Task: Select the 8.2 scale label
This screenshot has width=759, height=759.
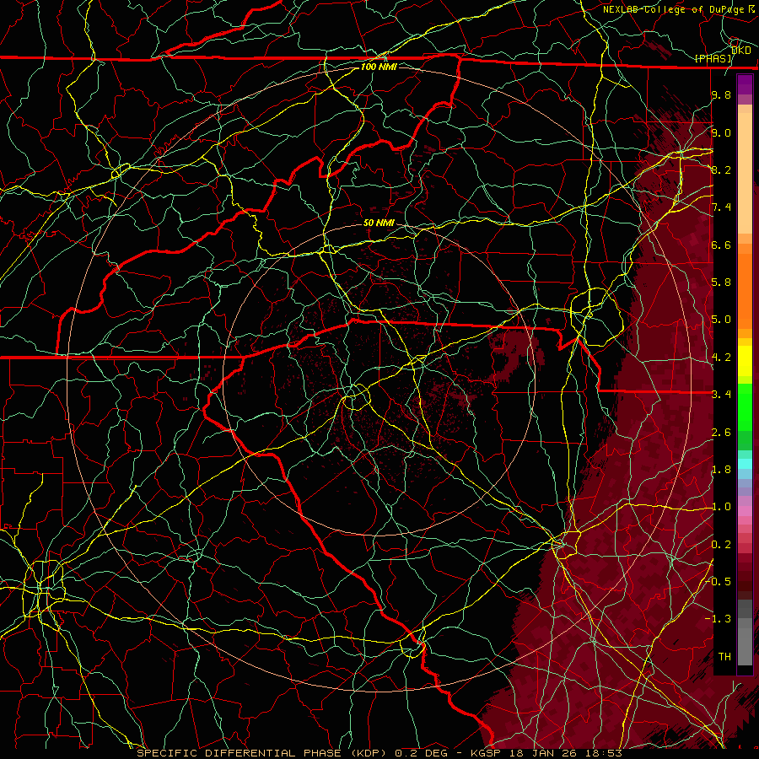Action: (x=721, y=170)
